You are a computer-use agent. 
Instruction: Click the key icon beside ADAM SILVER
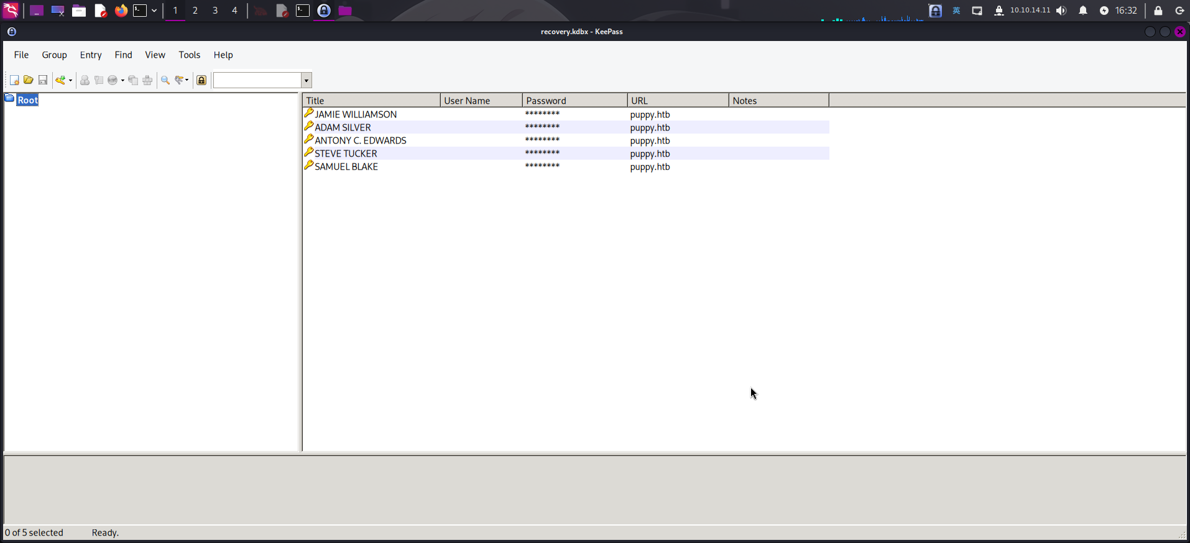(x=309, y=126)
